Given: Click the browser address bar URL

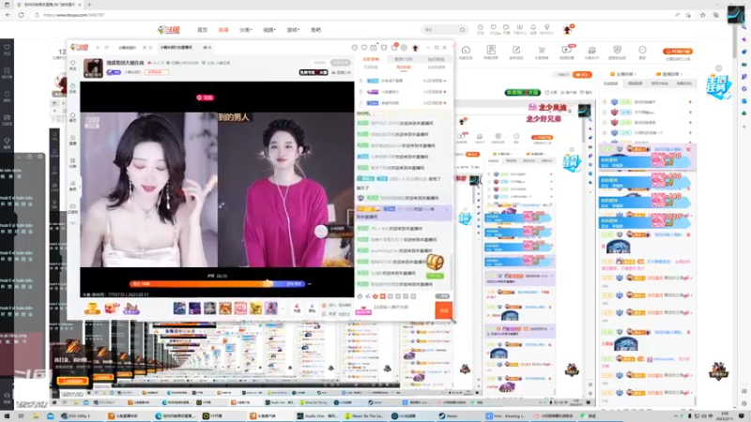Looking at the screenshot, I should 74,15.
